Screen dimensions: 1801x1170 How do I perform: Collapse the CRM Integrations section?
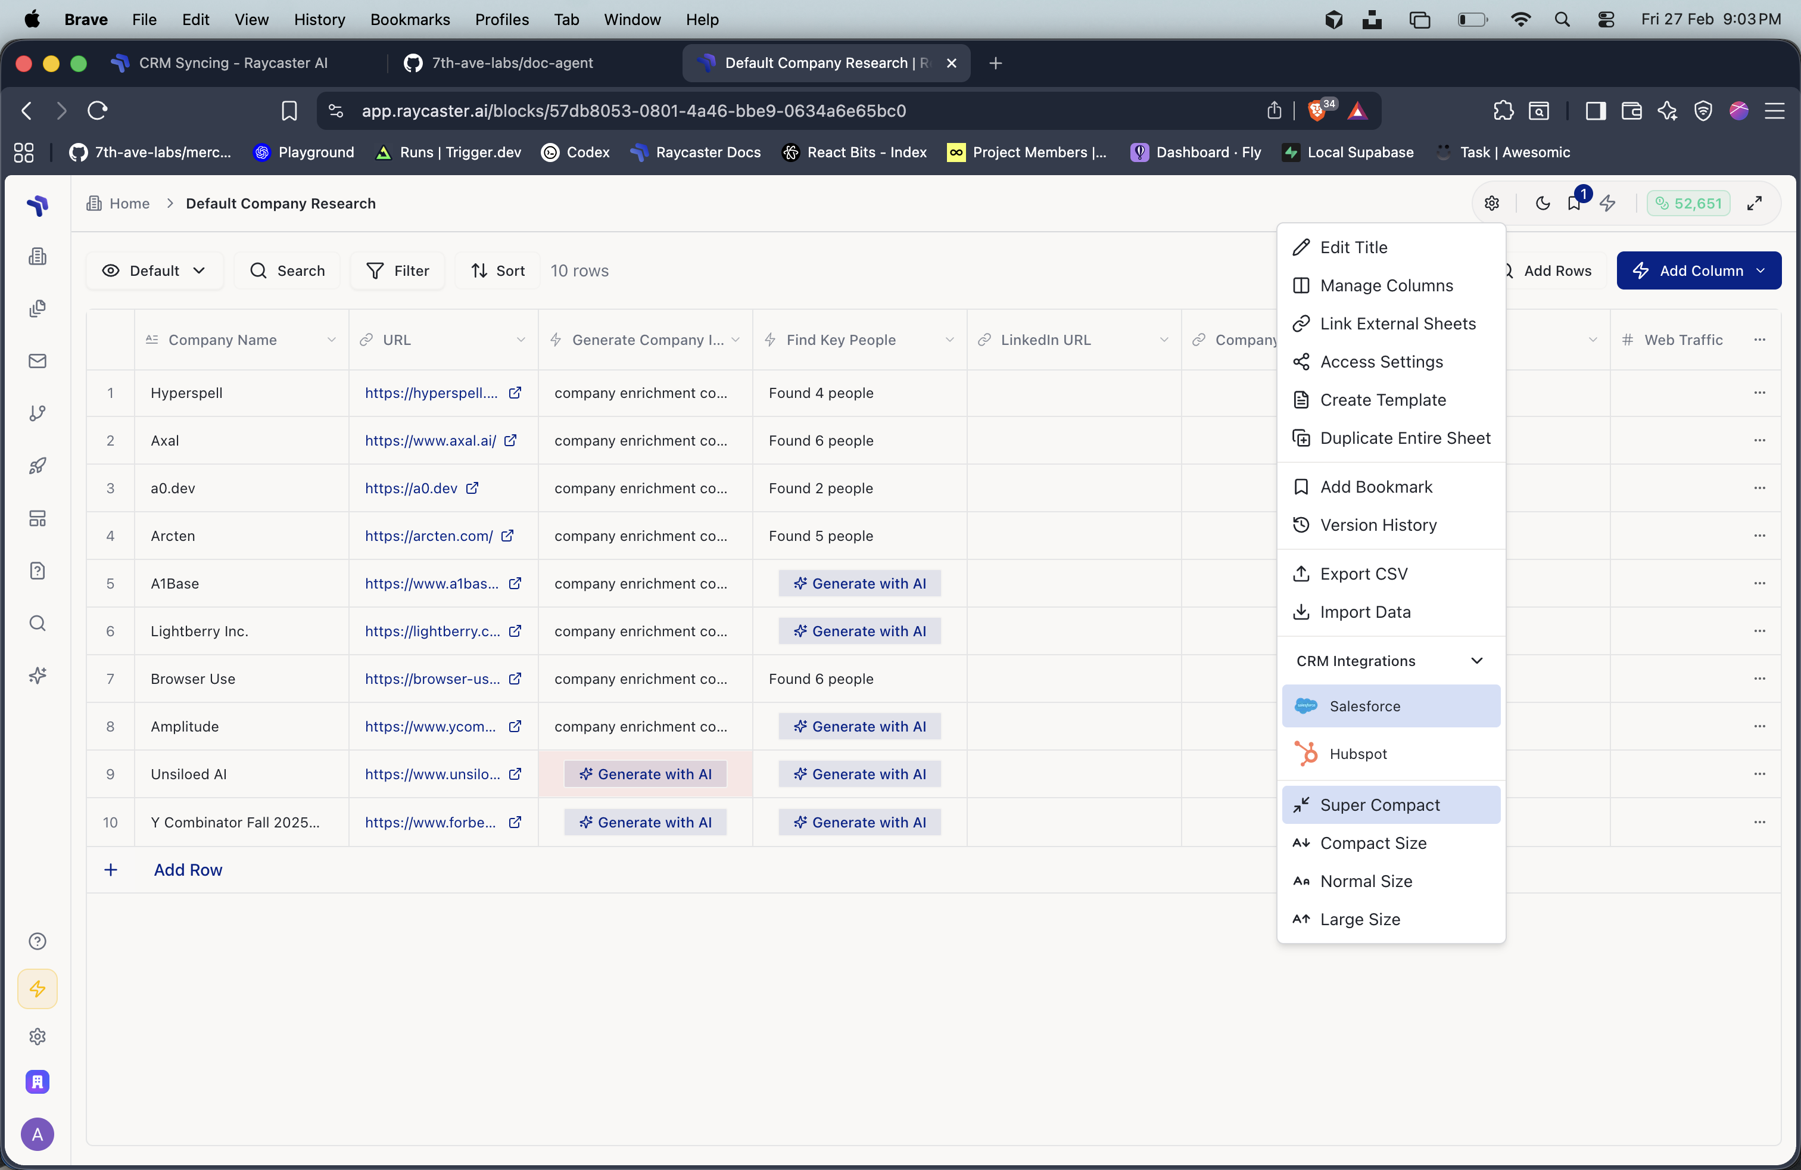[x=1476, y=660]
